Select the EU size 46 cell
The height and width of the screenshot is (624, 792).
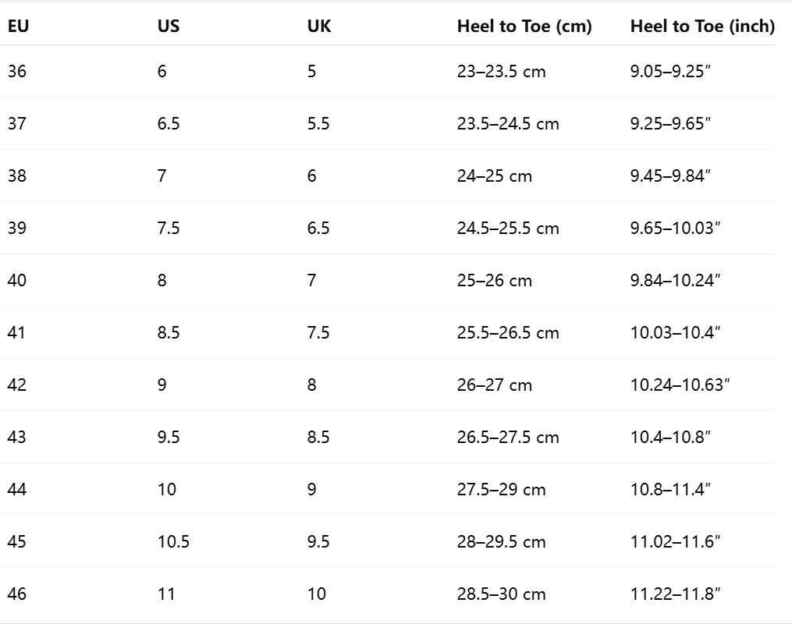tap(17, 594)
